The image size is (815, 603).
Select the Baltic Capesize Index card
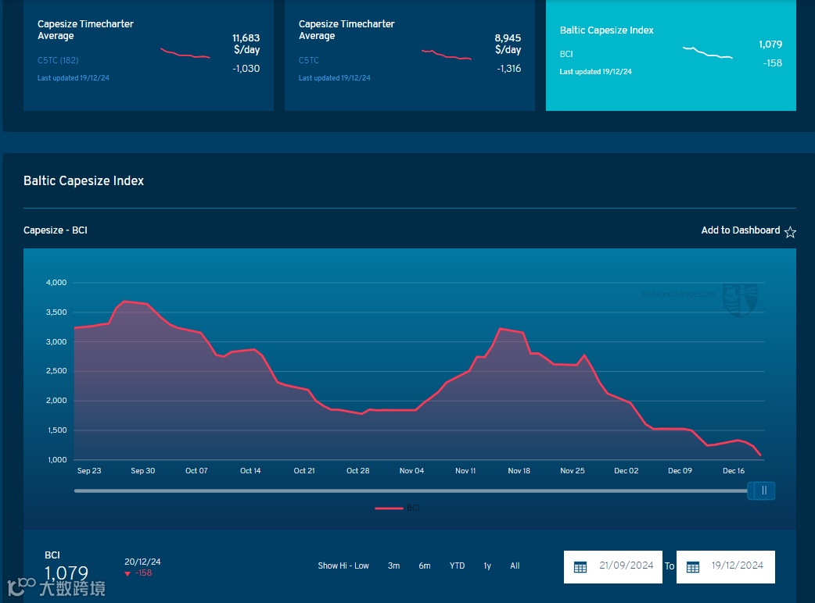pyautogui.click(x=670, y=55)
